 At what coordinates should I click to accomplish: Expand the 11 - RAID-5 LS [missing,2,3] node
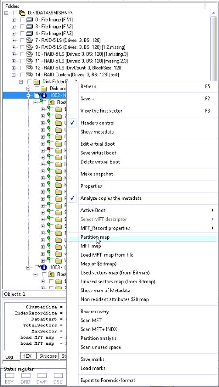tap(14, 61)
